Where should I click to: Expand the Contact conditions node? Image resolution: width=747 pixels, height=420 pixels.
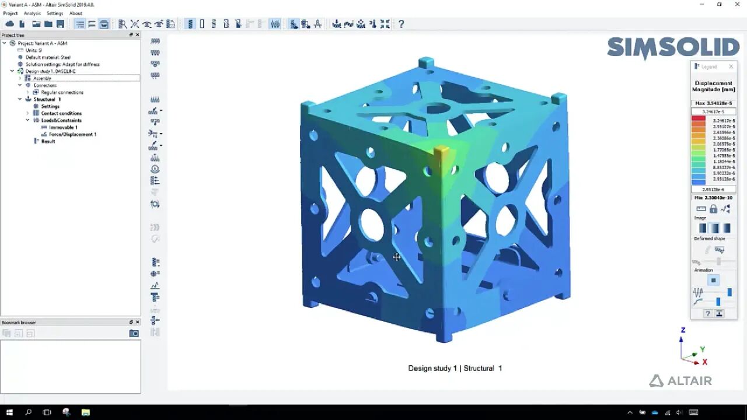27,113
